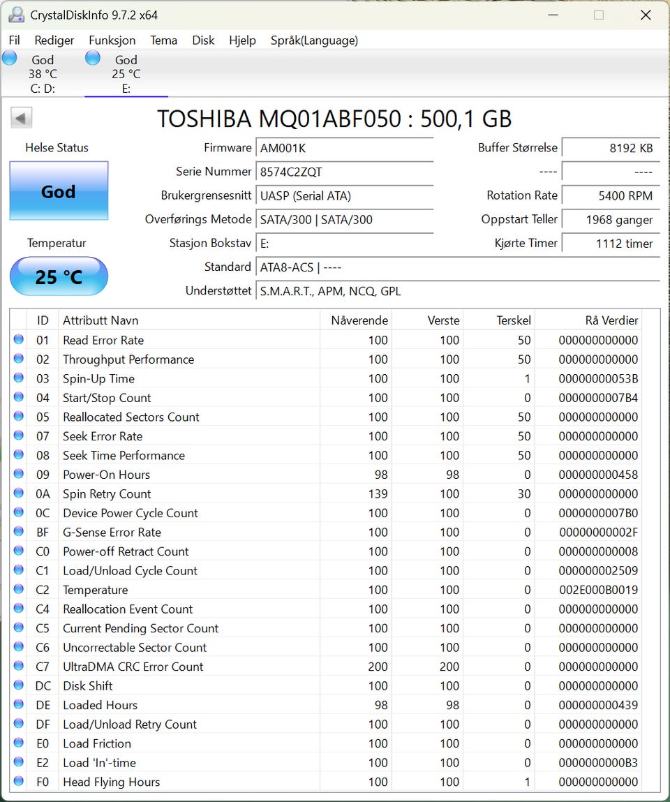Screen dimensions: 670x802
Task: Click status orb for UltraDMA CRC Error Count
Action: pyautogui.click(x=18, y=667)
